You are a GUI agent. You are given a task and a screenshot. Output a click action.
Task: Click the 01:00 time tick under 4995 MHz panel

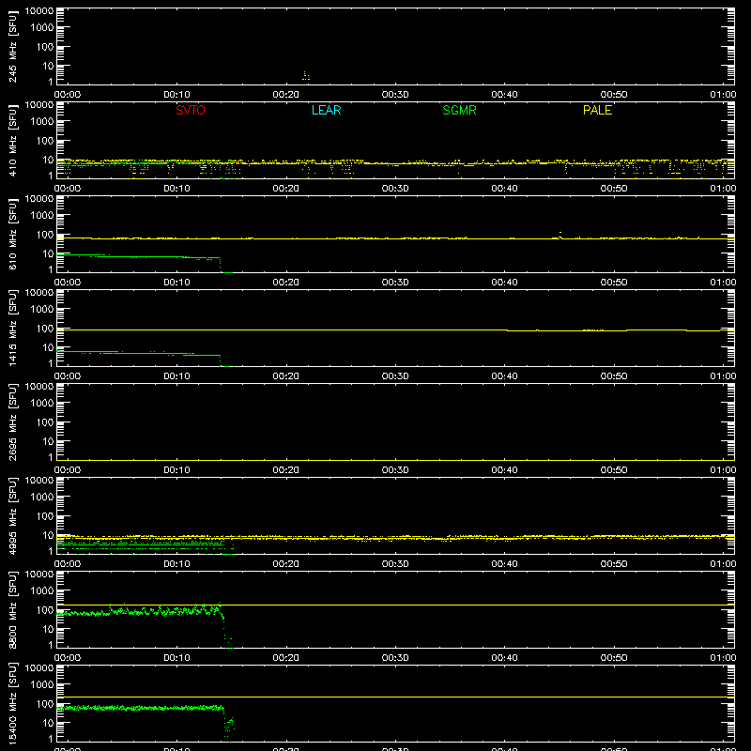click(723, 564)
